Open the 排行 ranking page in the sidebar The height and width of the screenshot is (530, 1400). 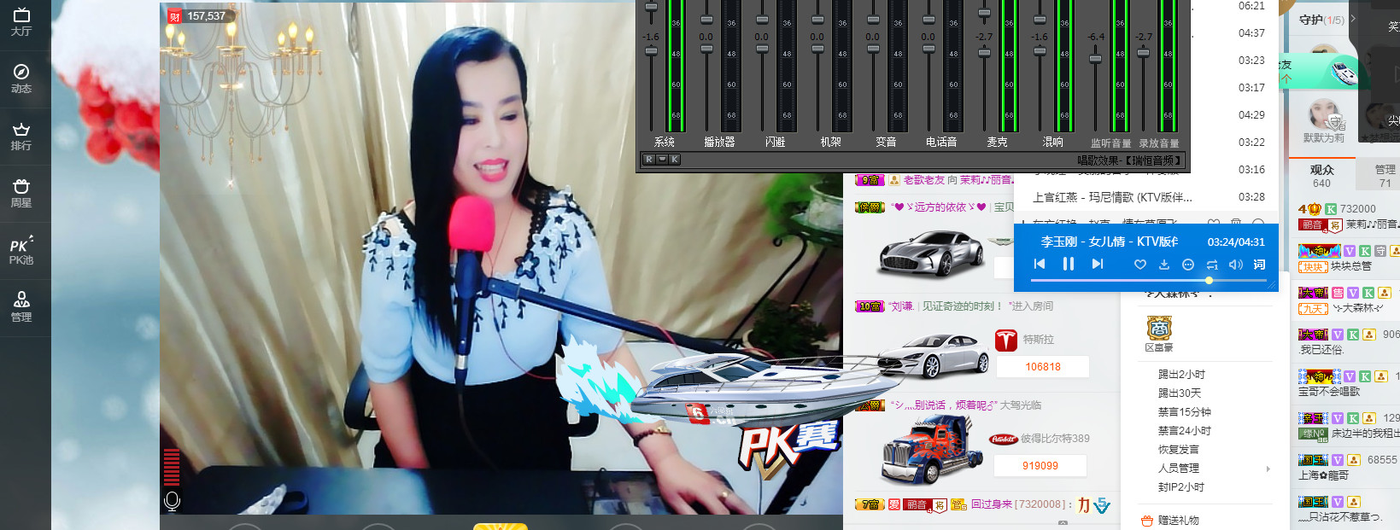tap(21, 137)
